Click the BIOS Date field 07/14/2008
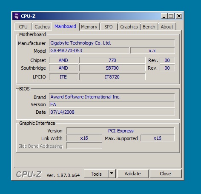This screenshot has height=194, width=201. pyautogui.click(x=112, y=112)
